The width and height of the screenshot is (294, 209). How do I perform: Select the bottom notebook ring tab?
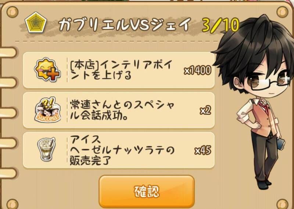coord(7,173)
